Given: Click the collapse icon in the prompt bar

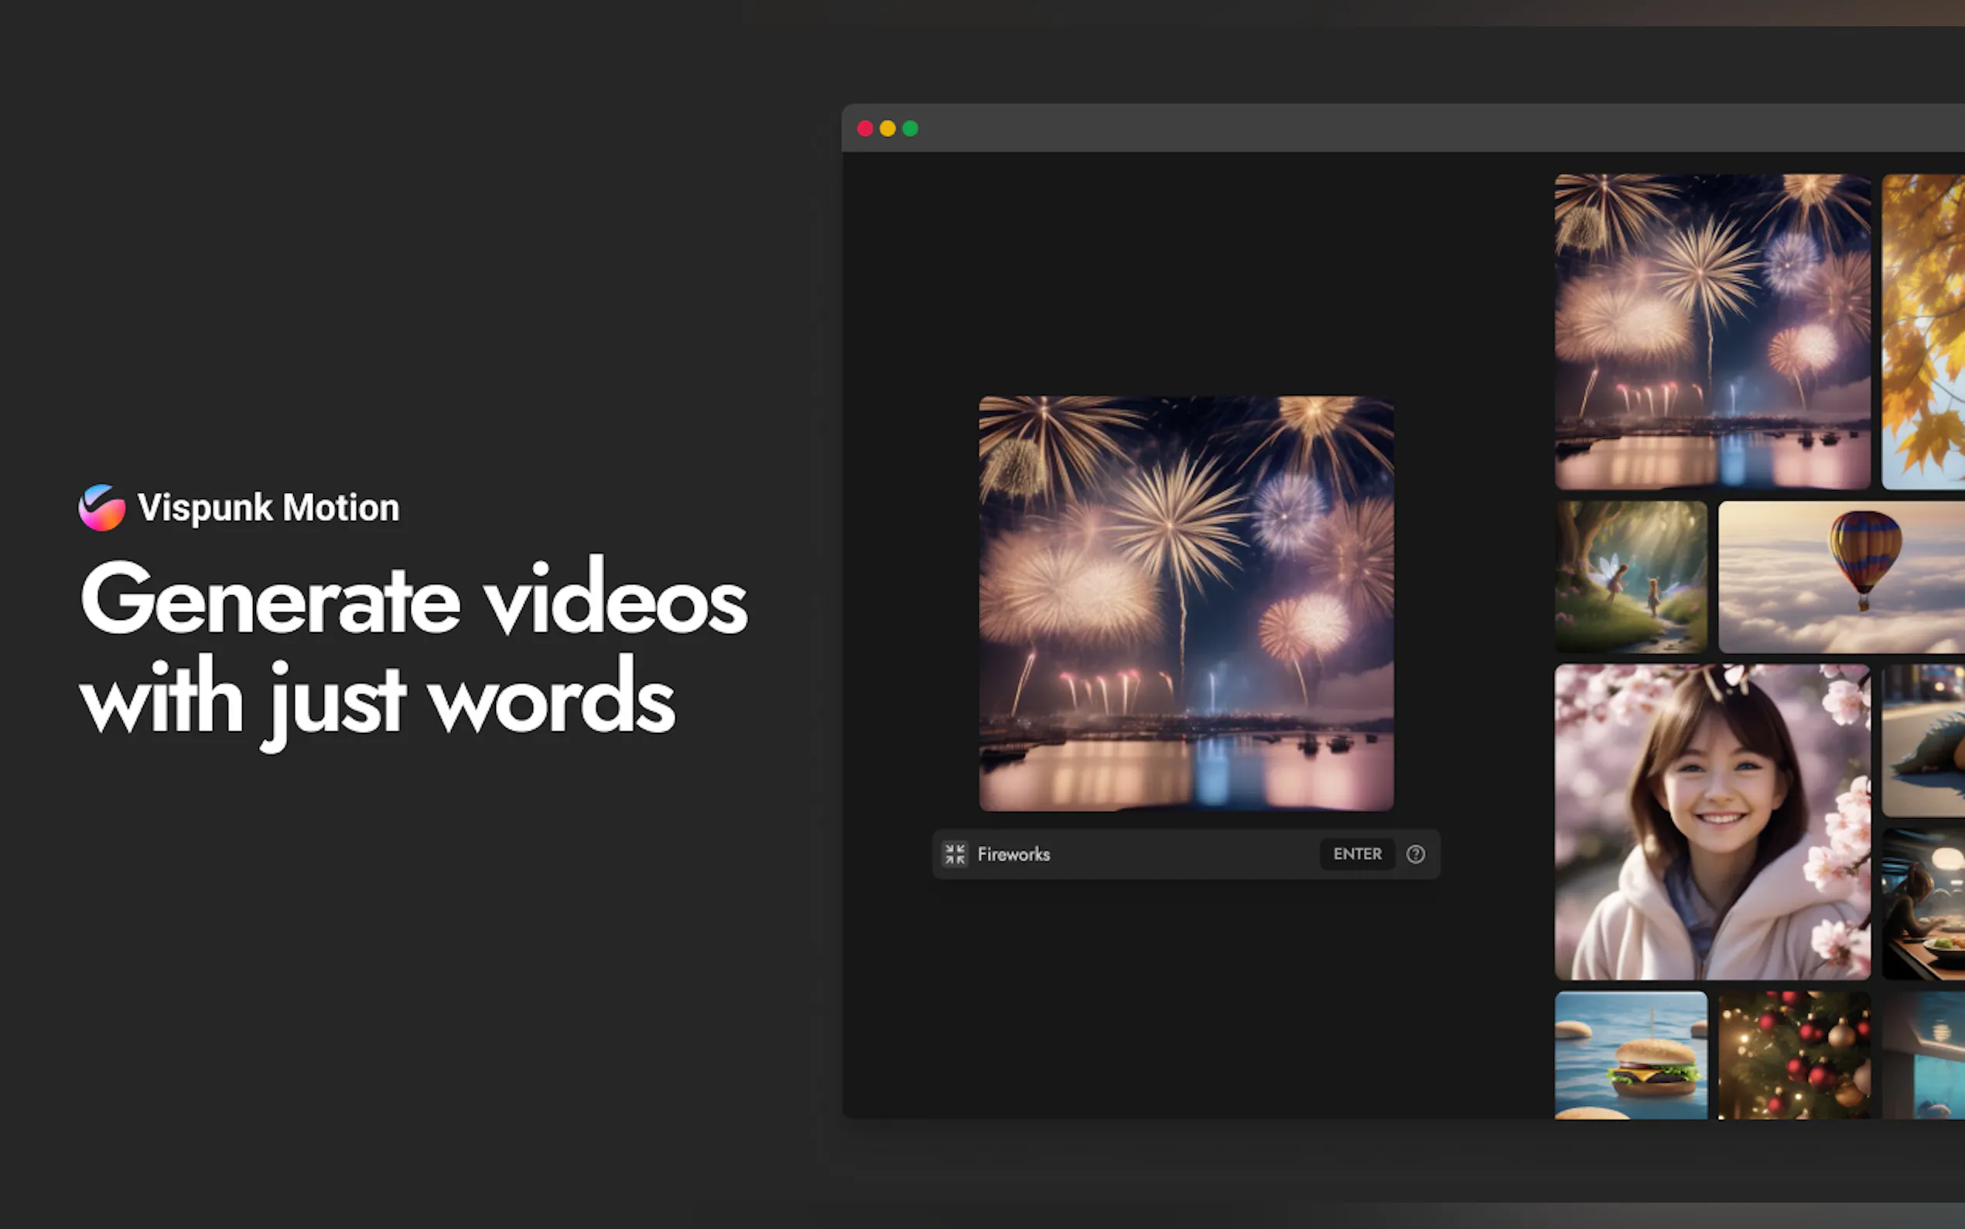Looking at the screenshot, I should pyautogui.click(x=955, y=854).
